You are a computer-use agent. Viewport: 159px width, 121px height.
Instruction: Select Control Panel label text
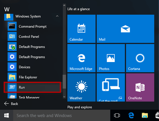(29, 37)
